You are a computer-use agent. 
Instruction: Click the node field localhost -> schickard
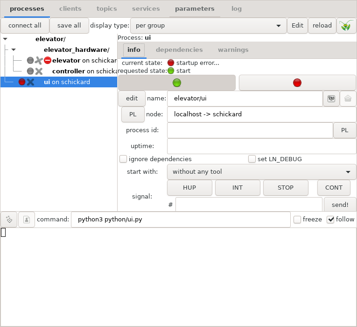262,114
